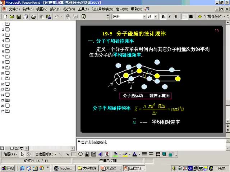The image size is (230, 172).
Task: Click the Print icon in the toolbar
Action: pyautogui.click(x=33, y=16)
